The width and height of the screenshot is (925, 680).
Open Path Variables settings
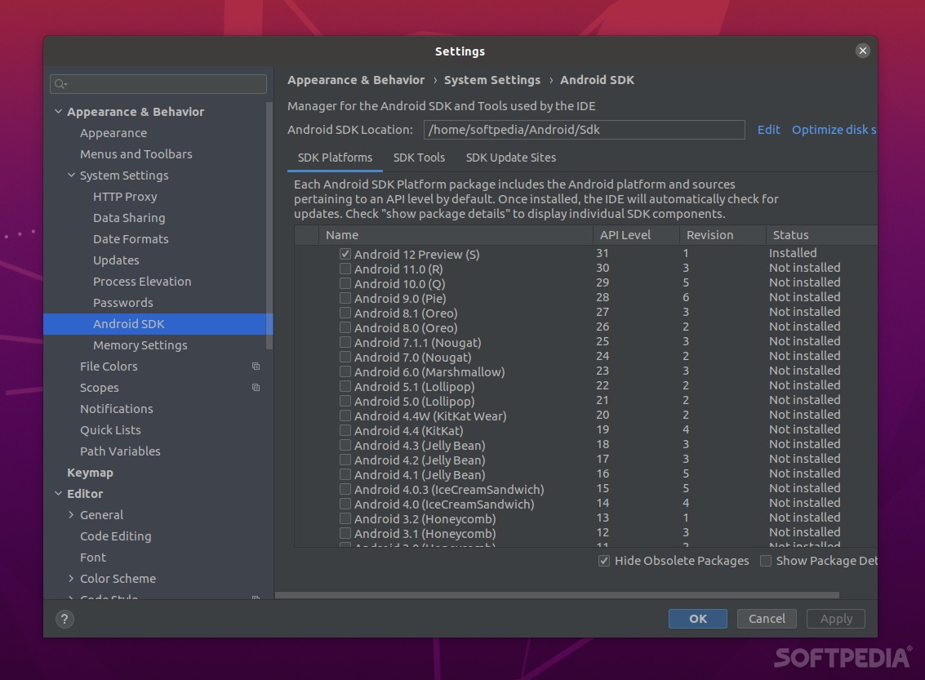click(x=120, y=451)
